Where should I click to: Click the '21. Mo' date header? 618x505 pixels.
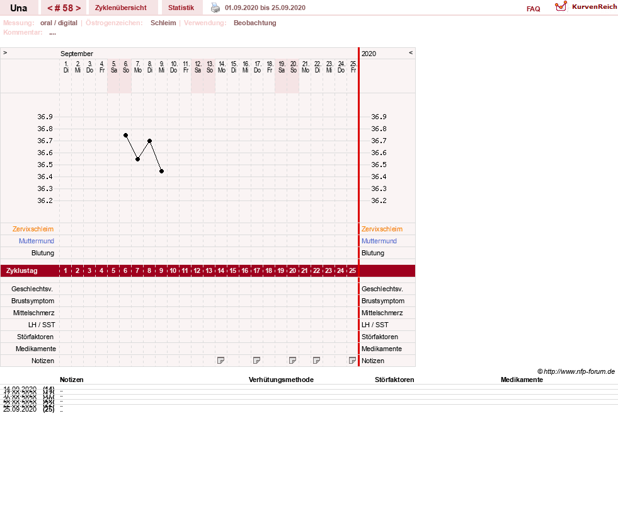[x=306, y=67]
